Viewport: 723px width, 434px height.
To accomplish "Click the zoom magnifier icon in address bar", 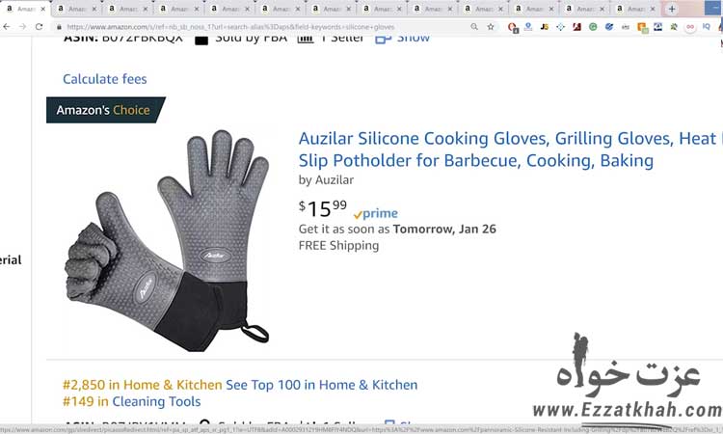I will pyautogui.click(x=474, y=27).
